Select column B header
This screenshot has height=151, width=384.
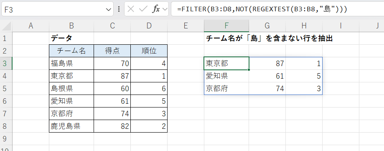pos(71,26)
